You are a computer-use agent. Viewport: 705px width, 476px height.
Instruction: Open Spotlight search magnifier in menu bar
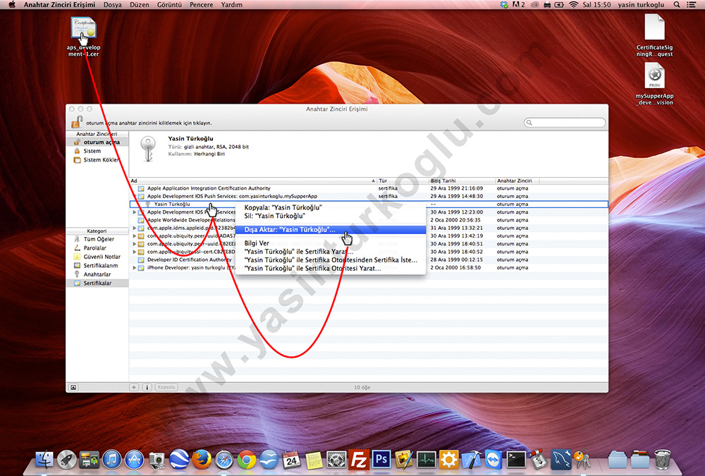coord(677,4)
